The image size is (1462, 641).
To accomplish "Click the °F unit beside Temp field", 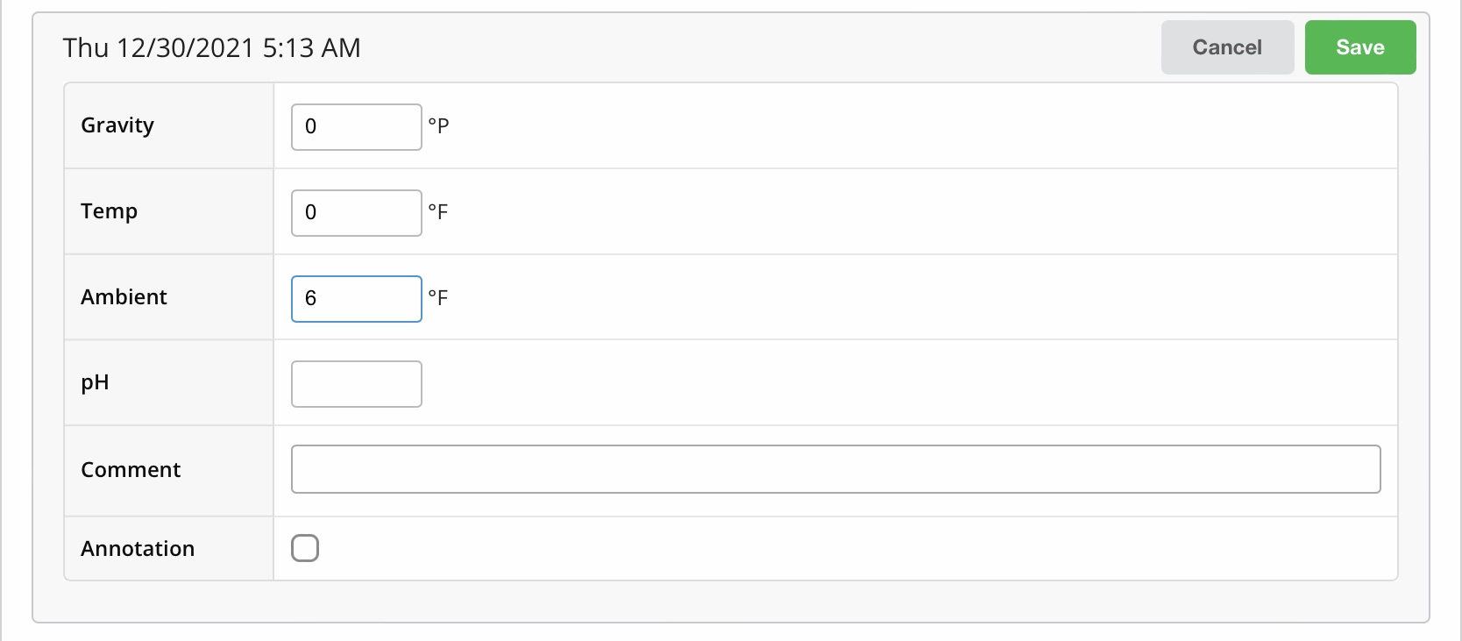I will point(438,211).
